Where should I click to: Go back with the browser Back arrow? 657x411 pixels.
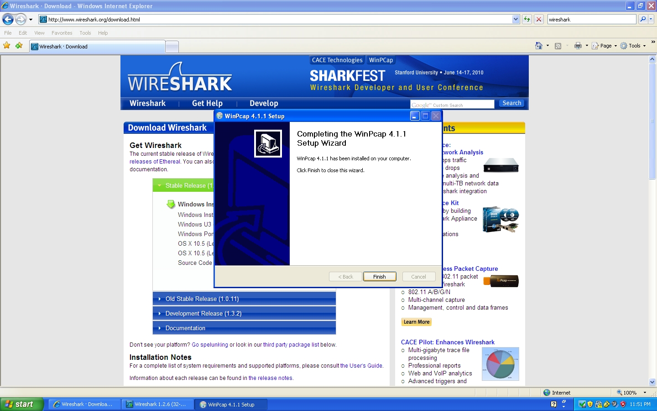[x=8, y=19]
